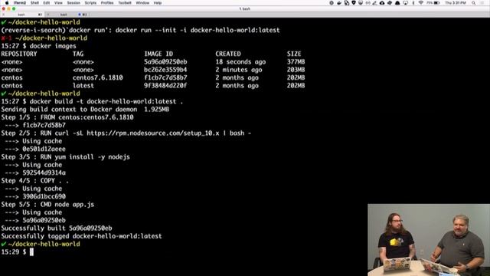Viewport: 490px width, 276px height.
Task: Click Step 3/5 yum install nodejs line
Action: click(x=65, y=156)
